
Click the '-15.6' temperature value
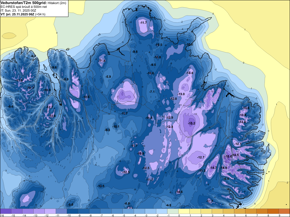point(228,156)
